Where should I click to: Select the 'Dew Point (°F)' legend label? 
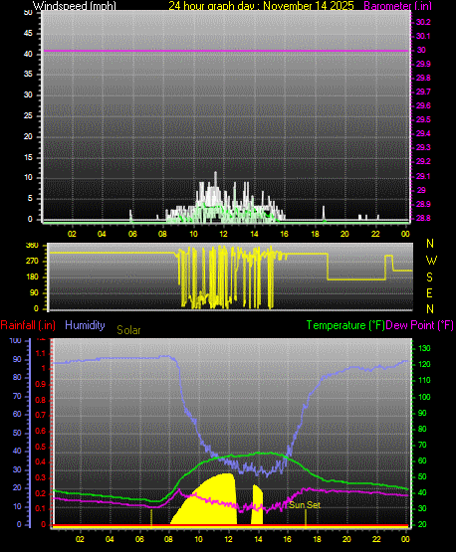(419, 325)
